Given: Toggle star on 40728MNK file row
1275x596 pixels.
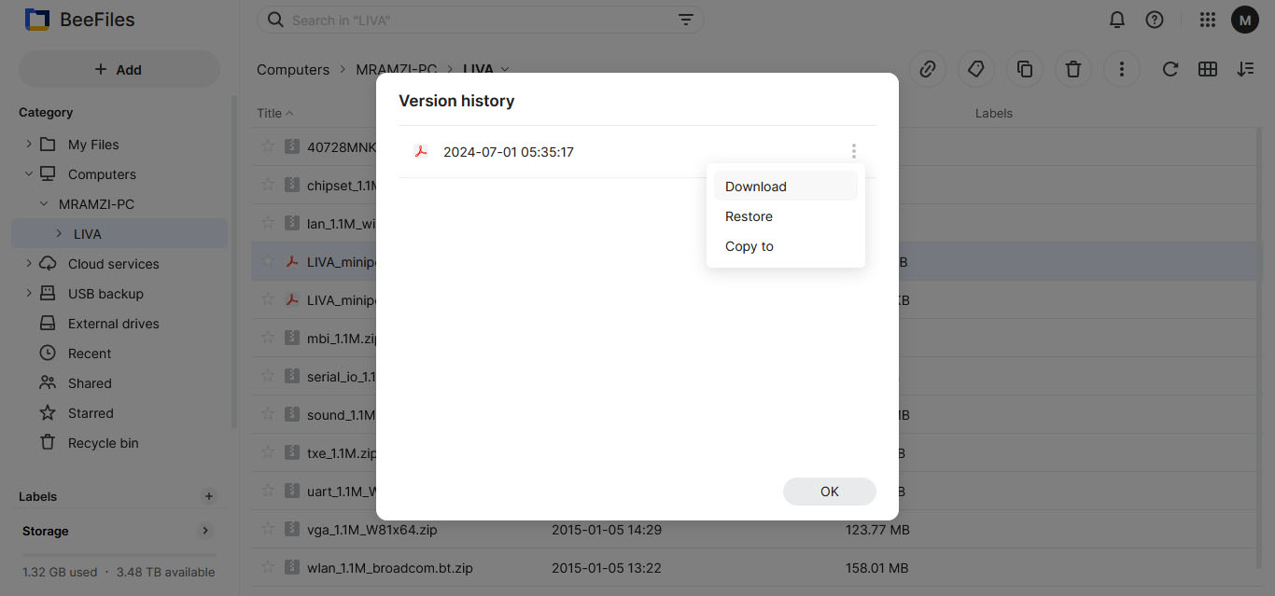Looking at the screenshot, I should tap(268, 146).
